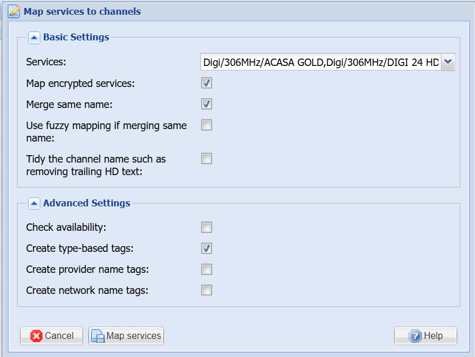
Task: Click the Map services clipboard icon
Action: coord(98,336)
